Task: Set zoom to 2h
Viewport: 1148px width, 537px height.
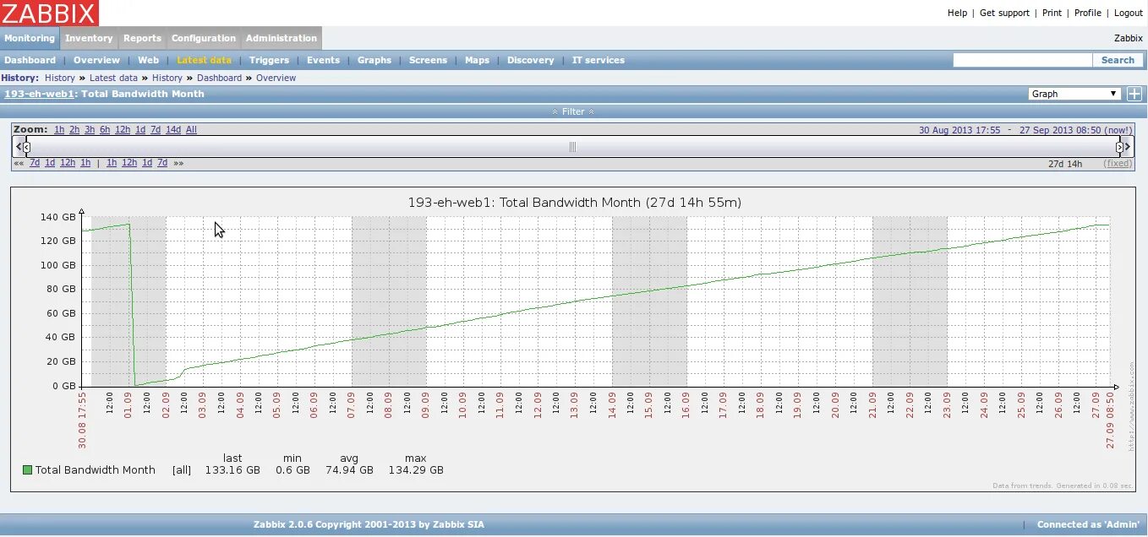Action: click(74, 129)
